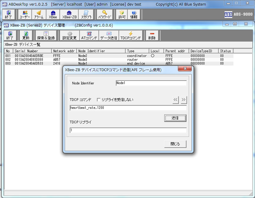Sort by Network addr column header
255x198 pixels.
pyautogui.click(x=64, y=51)
